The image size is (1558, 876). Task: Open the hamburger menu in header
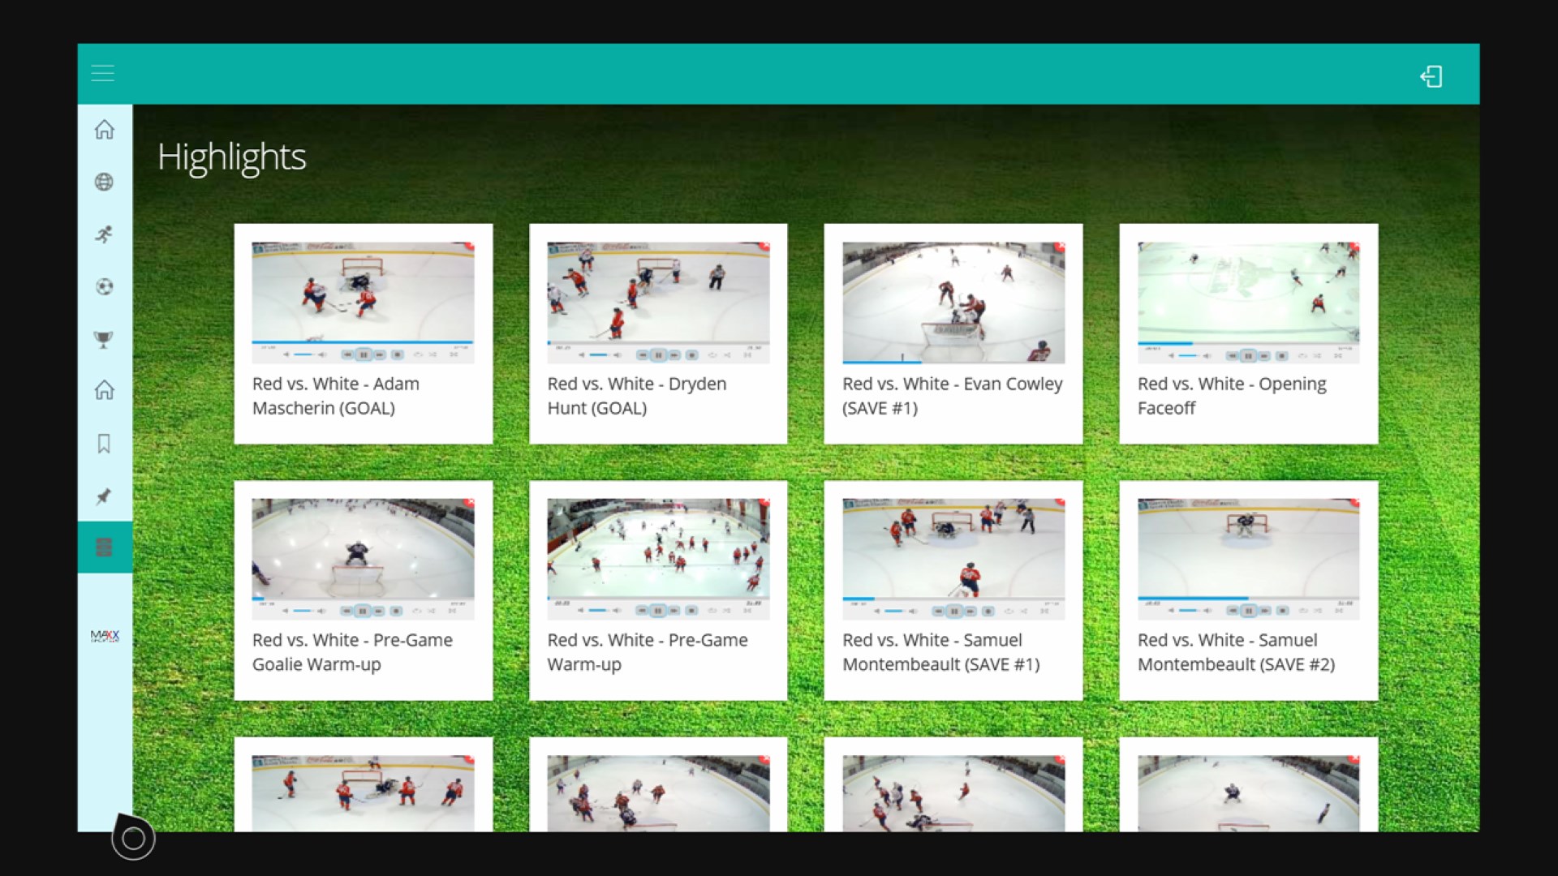point(103,73)
